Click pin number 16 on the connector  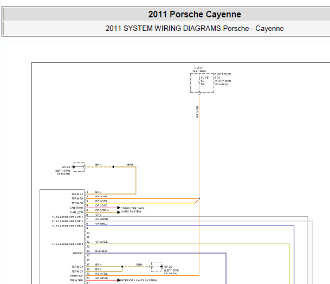(x=88, y=260)
